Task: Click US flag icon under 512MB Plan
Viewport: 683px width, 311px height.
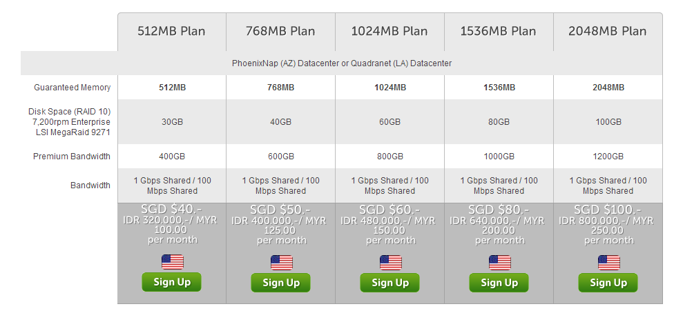Action: click(173, 262)
